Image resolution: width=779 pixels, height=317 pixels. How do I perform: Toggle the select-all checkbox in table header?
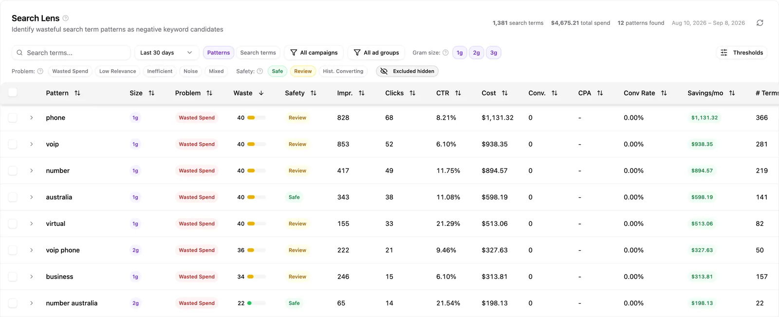pos(13,93)
